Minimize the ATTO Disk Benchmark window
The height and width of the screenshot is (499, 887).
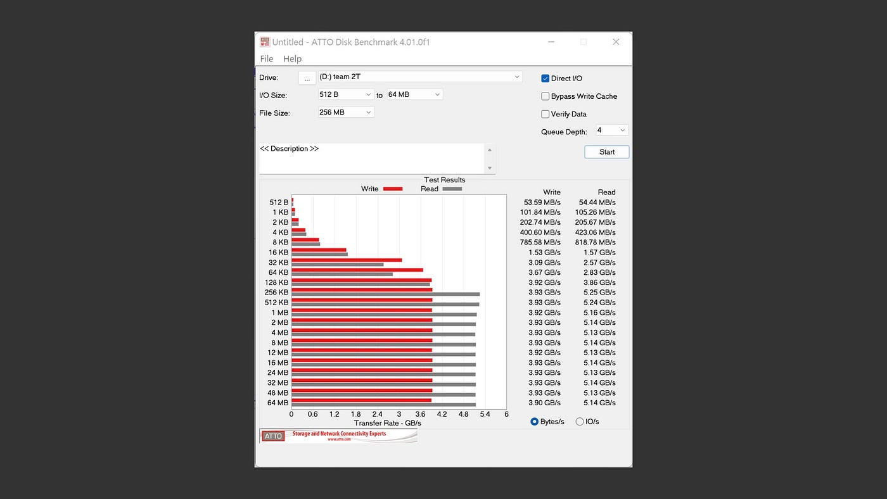point(552,42)
